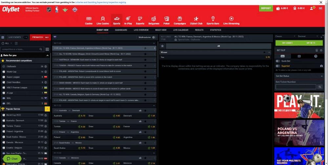The height and width of the screenshot is (165, 328).
Task: Open OlyBoosts in recommended competitions
Action: pos(25,66)
